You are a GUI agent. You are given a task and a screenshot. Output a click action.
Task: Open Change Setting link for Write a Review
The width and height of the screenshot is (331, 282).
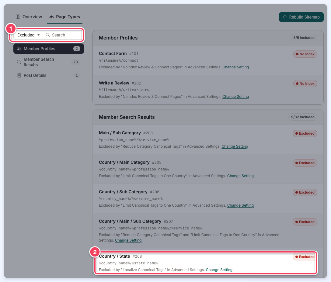235,97
